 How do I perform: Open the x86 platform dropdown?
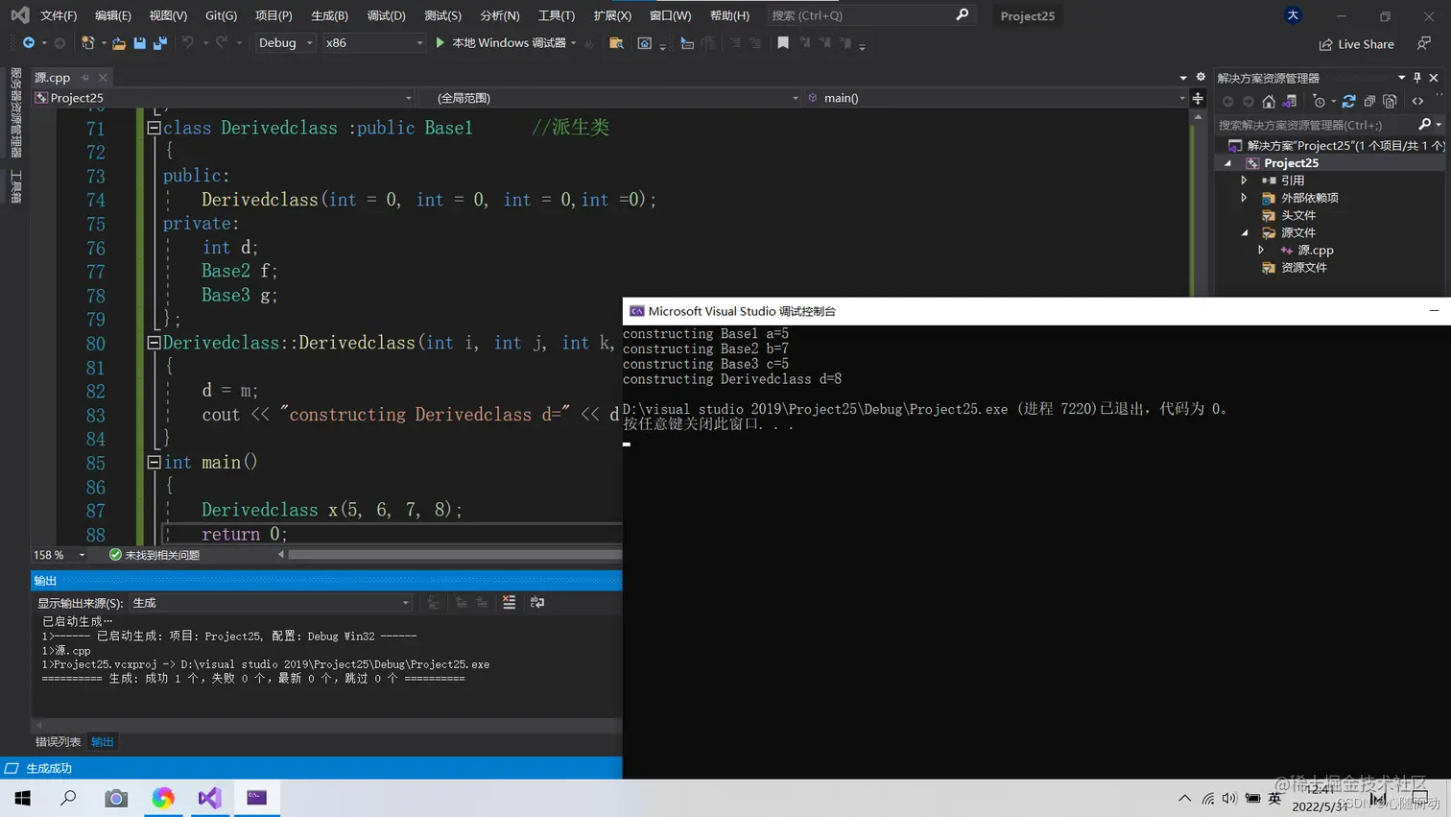point(372,43)
